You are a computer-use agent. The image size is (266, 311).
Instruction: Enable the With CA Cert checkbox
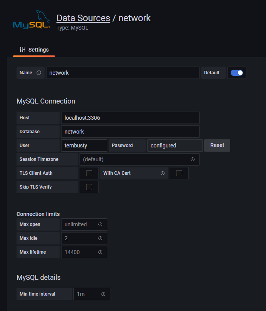(179, 173)
